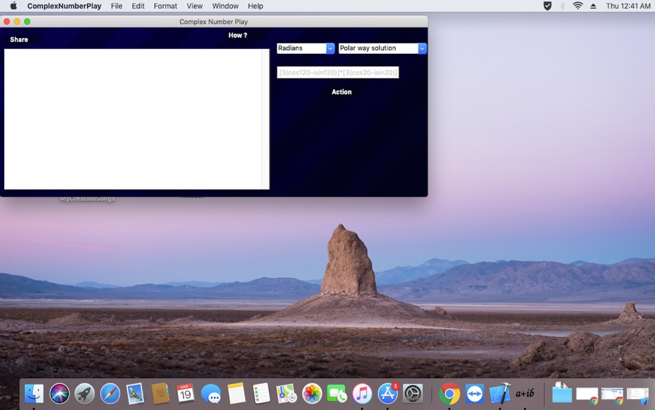Open Photos pinwheel icon
The height and width of the screenshot is (410, 655).
coord(312,393)
